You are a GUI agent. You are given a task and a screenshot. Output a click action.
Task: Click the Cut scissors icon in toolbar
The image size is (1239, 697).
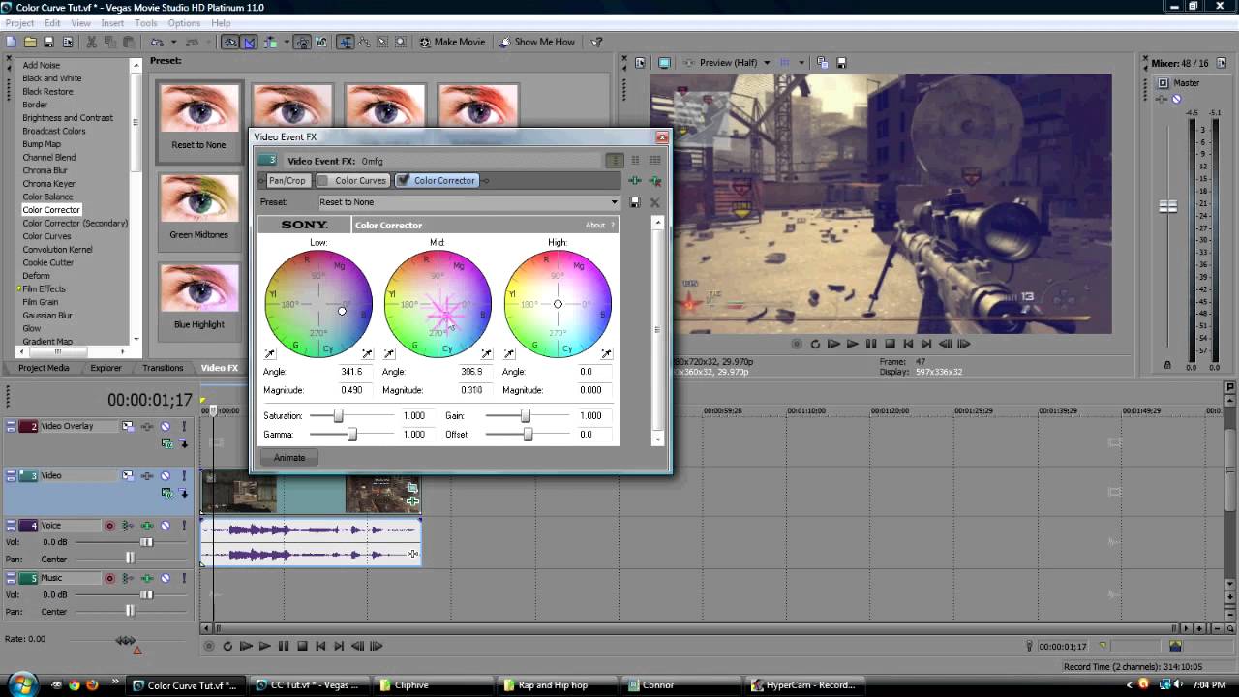(92, 42)
